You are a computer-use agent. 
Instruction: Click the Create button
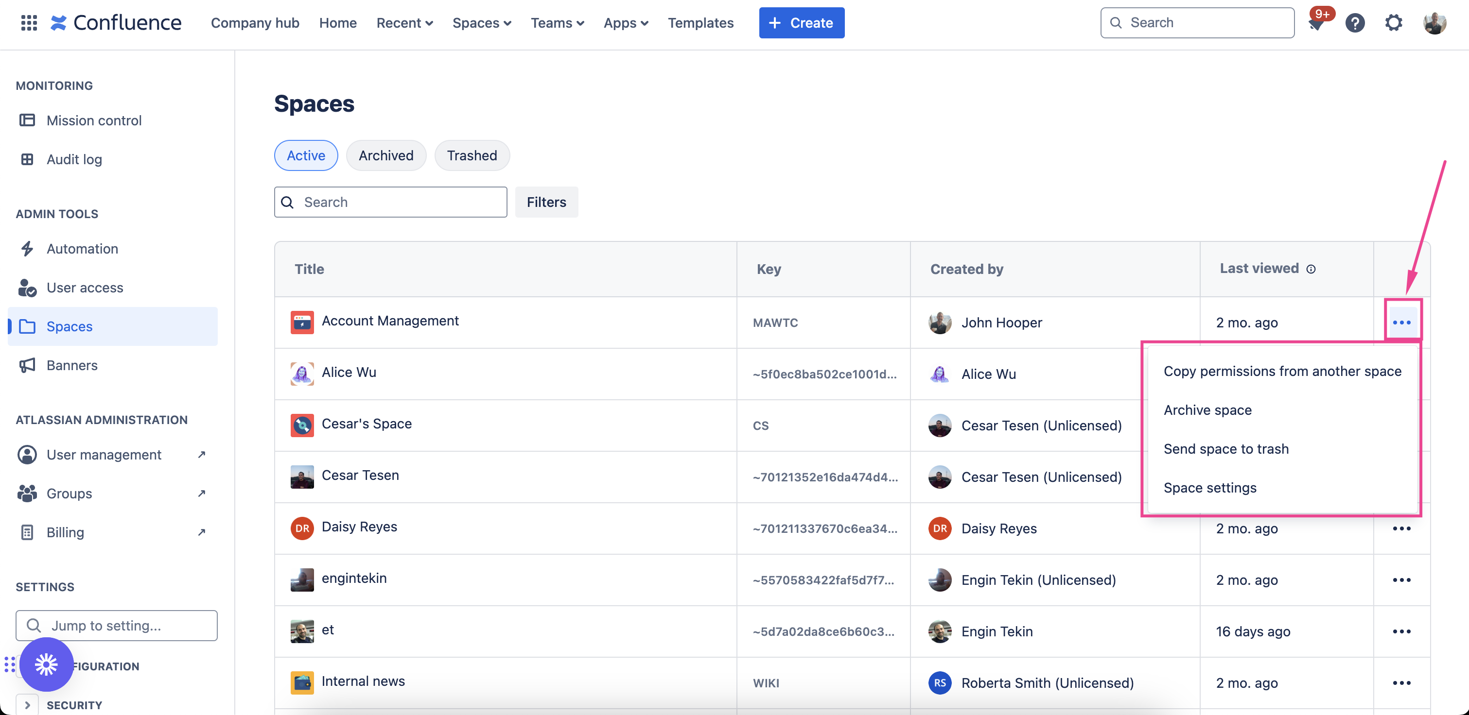801,23
